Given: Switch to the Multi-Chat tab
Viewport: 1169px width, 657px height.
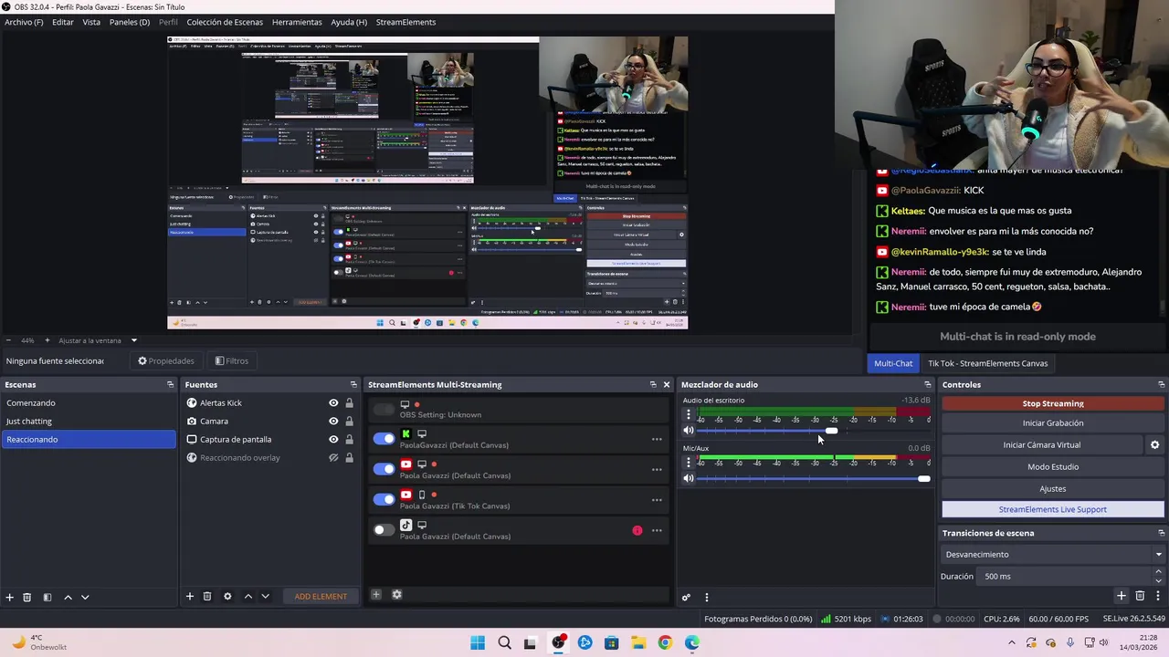Looking at the screenshot, I should click(893, 363).
